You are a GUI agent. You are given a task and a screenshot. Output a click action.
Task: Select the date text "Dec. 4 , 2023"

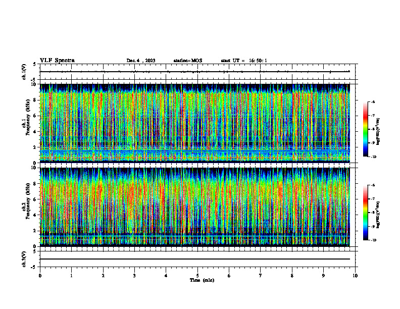pyautogui.click(x=141, y=61)
